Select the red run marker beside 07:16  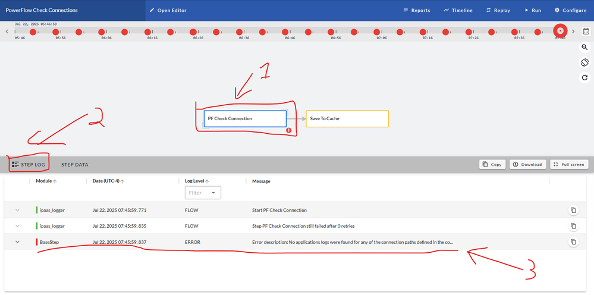click(x=423, y=32)
